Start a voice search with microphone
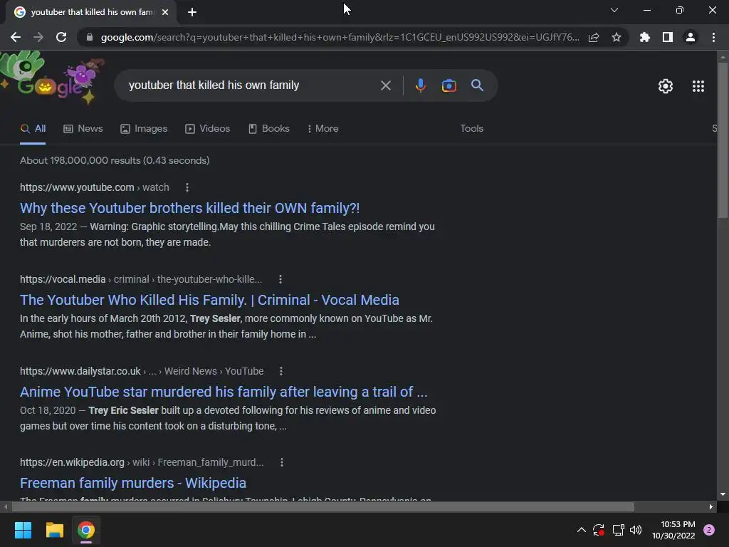 [x=420, y=85]
